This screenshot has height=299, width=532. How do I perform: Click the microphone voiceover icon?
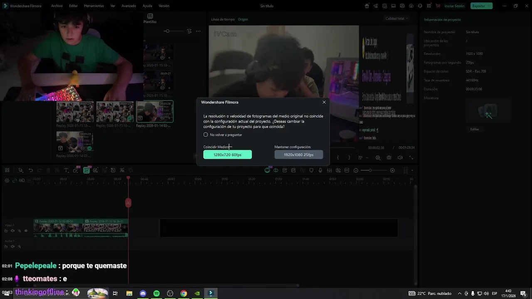320,170
